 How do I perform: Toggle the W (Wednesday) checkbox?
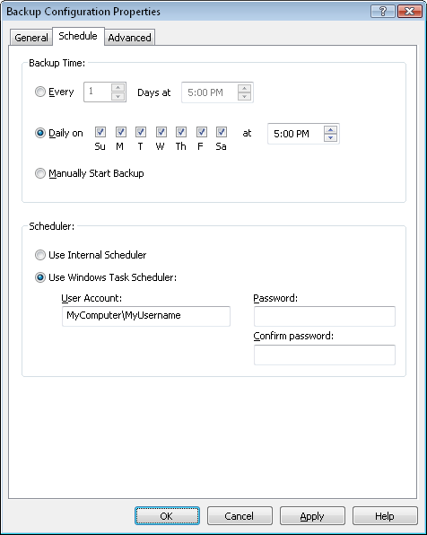point(161,132)
